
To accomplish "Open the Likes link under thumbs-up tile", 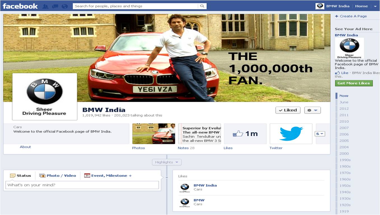I will point(228,148).
